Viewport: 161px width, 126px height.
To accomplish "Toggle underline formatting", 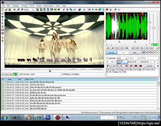I will tap(114, 66).
